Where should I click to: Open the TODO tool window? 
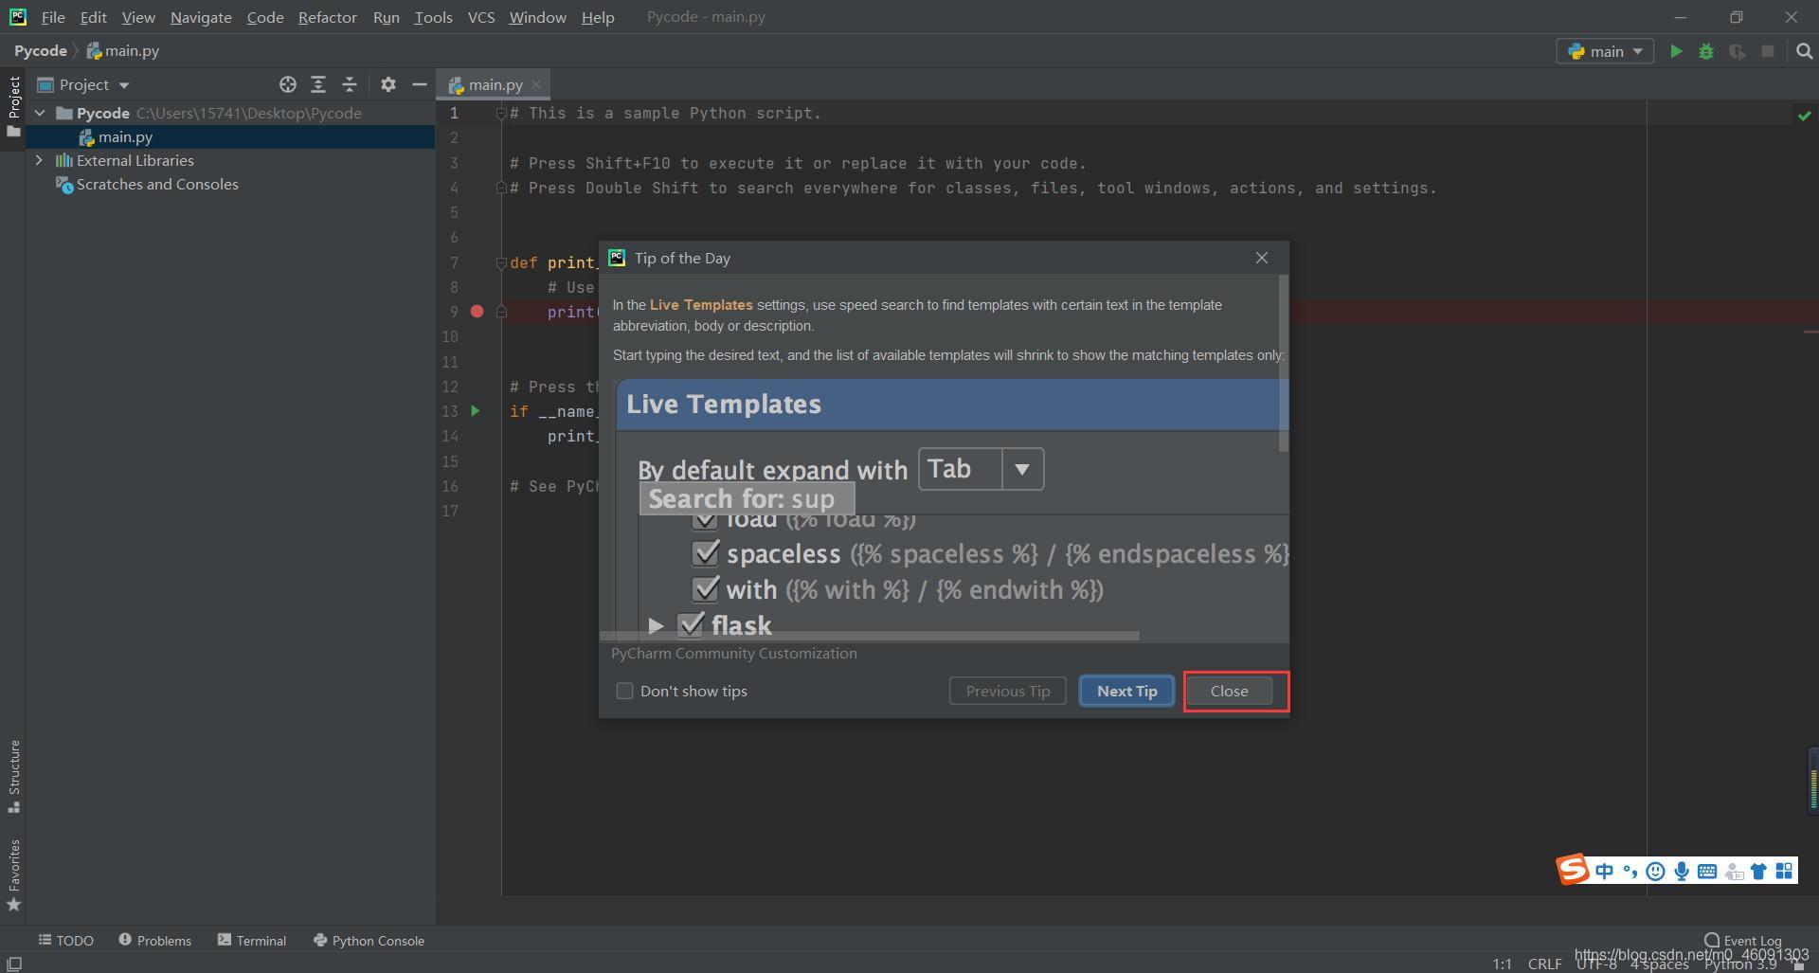(x=65, y=941)
